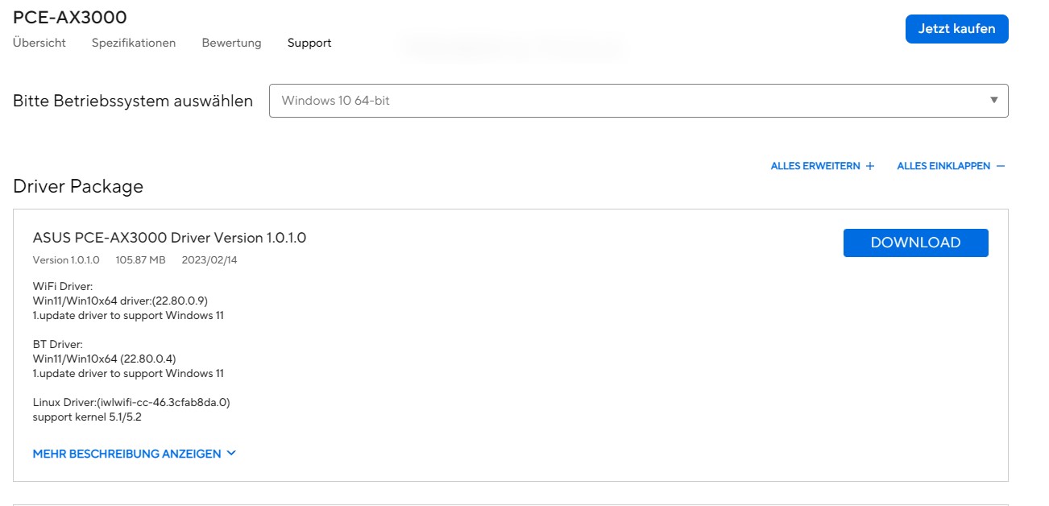
Task: Click the Win11/Win10x64 (22.80.0.4) text
Action: coord(104,359)
